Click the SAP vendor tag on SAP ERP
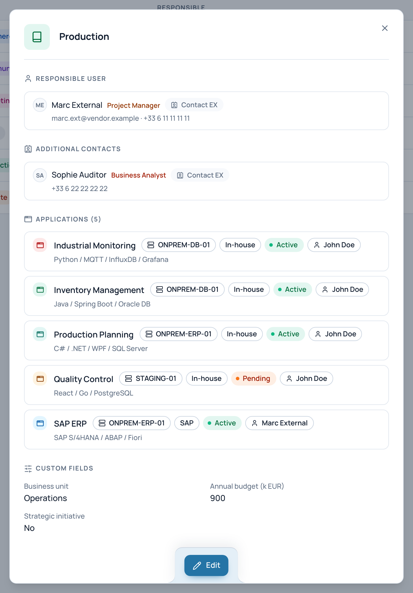The image size is (413, 593). click(x=187, y=423)
